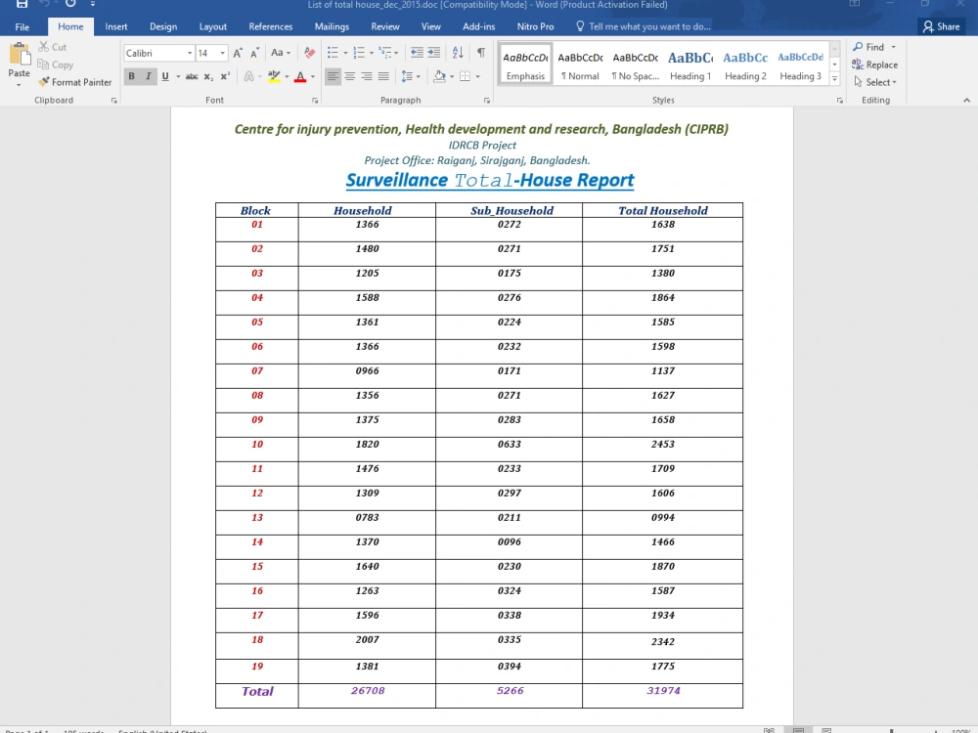This screenshot has height=733, width=978.
Task: Justify paragraph text
Action: 383,76
